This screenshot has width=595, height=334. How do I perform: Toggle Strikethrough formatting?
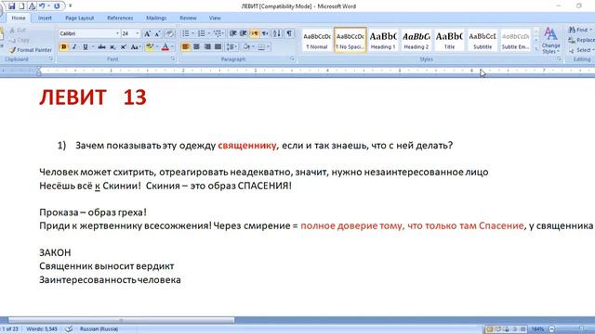point(101,47)
